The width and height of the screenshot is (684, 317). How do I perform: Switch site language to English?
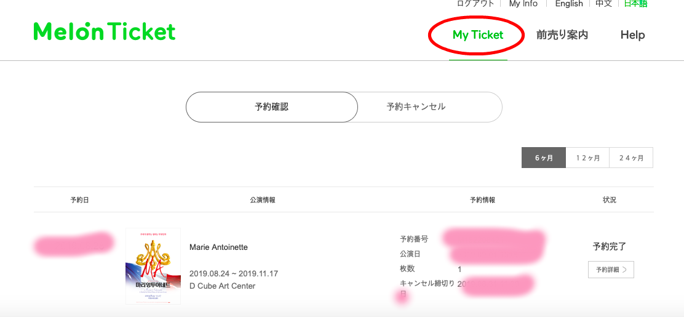coord(569,4)
